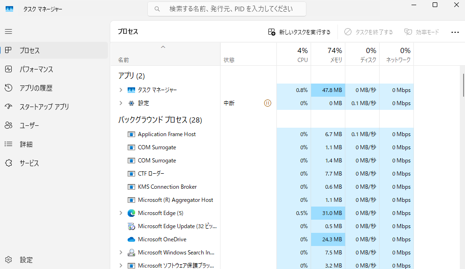Open アプリの履歴 history icon

point(8,88)
